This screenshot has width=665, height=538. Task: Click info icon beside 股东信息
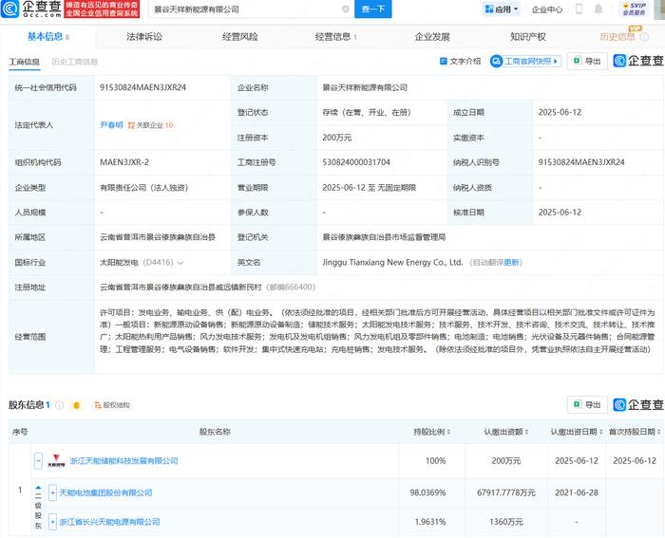pyautogui.click(x=59, y=405)
